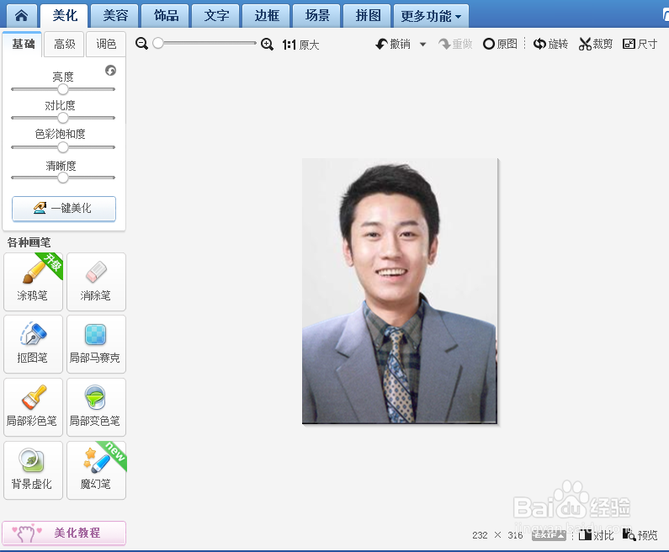669x552 pixels.
Task: Click the portrait photo on canvas
Action: (x=400, y=291)
